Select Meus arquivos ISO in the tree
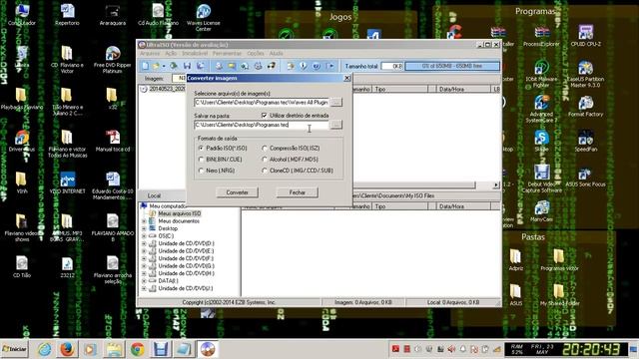 [x=180, y=213]
